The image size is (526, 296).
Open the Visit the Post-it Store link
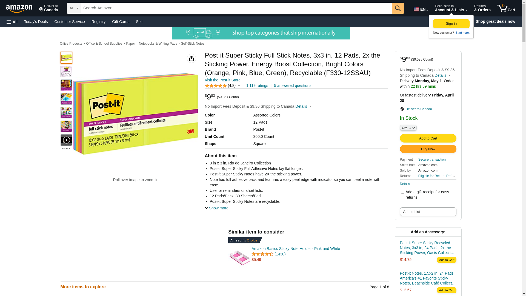(x=222, y=80)
